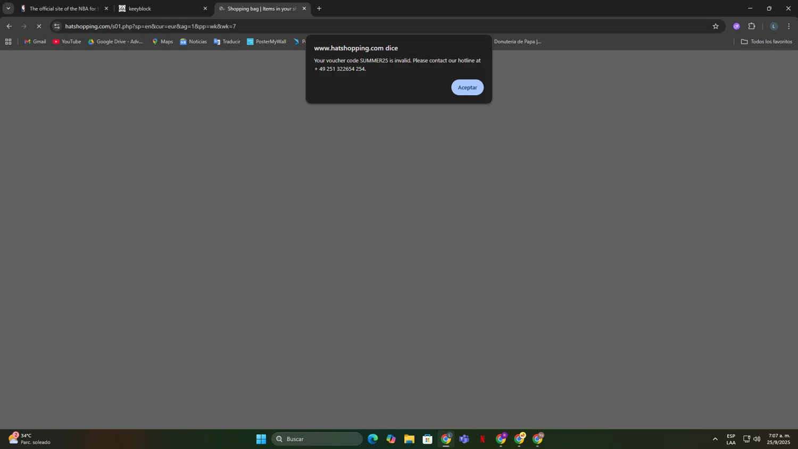This screenshot has height=449, width=798.
Task: View site information icon in address bar
Action: tap(57, 26)
